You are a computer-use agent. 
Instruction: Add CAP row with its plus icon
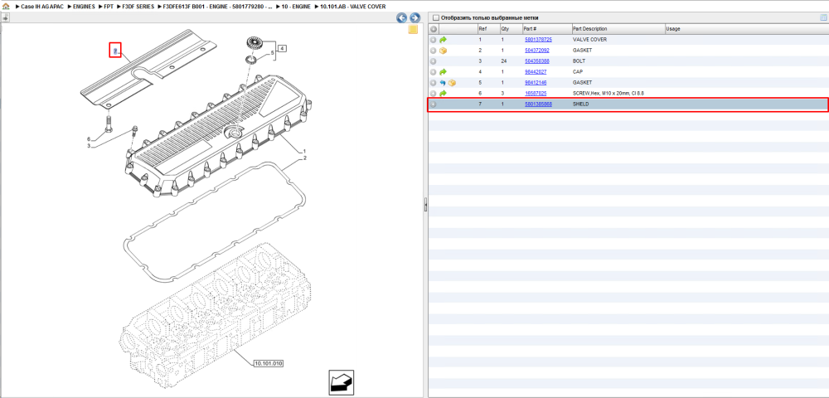pos(433,72)
